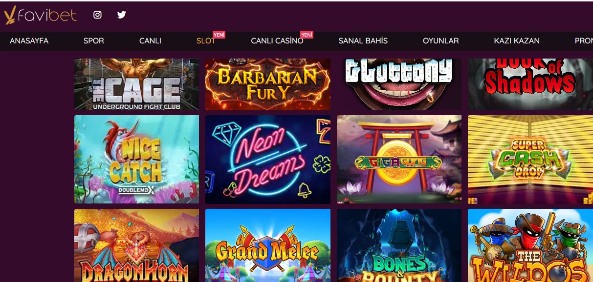Open CANLI CASİNO section

coord(277,41)
